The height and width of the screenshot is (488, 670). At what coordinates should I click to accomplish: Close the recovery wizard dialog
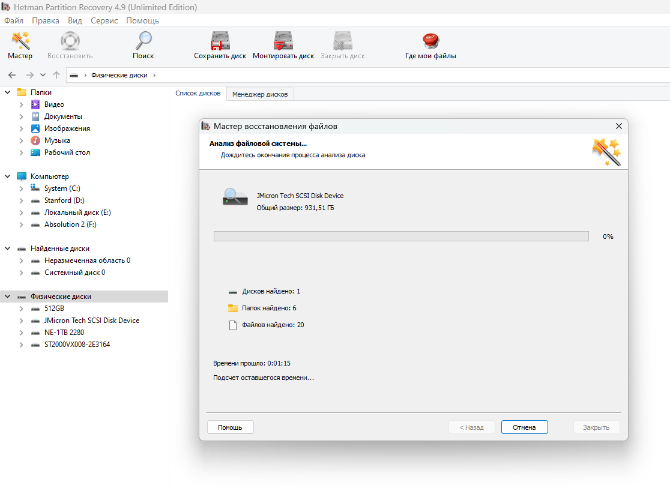pyautogui.click(x=619, y=126)
